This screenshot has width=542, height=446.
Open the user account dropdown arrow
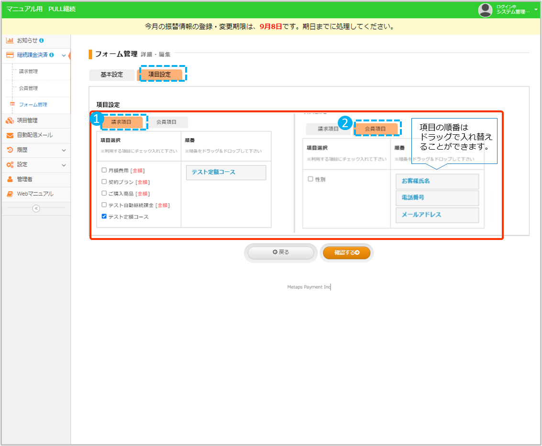click(536, 10)
